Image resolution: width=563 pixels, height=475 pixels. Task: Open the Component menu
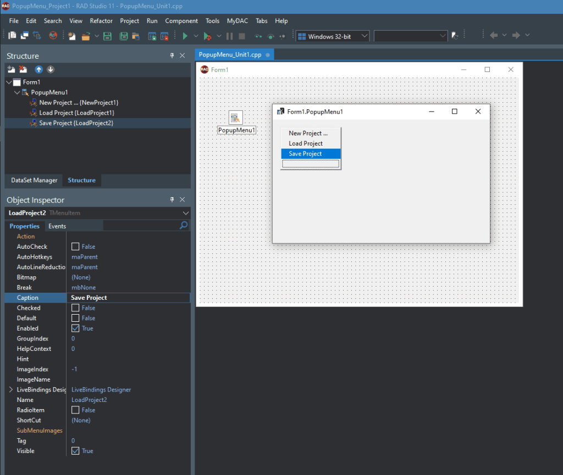pyautogui.click(x=181, y=21)
